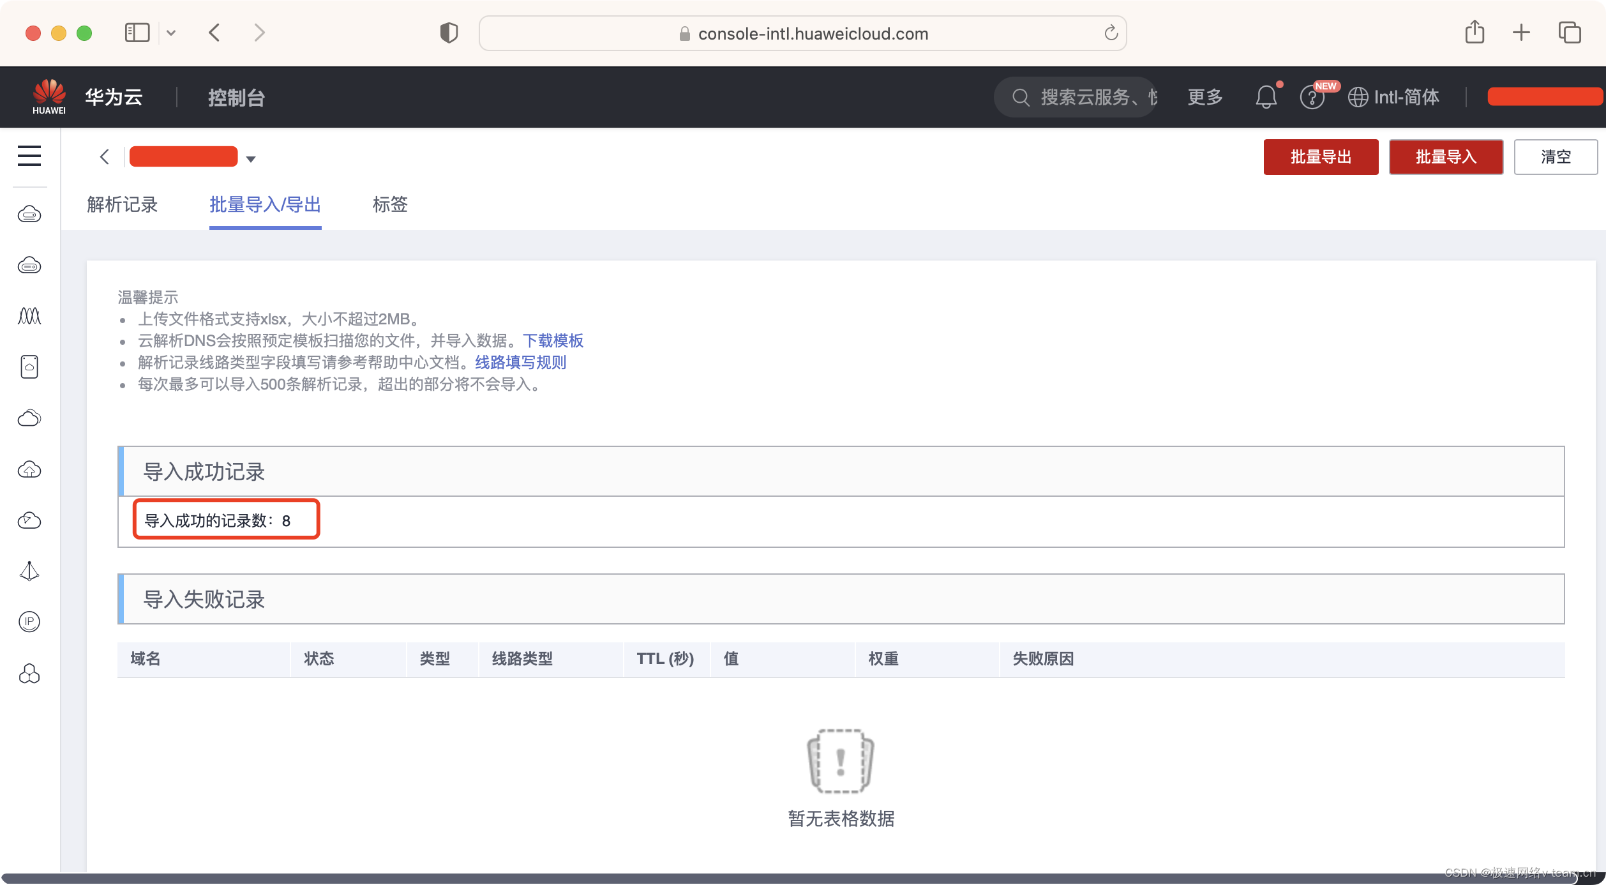Toggle the Safari sidebar icon

tap(137, 33)
